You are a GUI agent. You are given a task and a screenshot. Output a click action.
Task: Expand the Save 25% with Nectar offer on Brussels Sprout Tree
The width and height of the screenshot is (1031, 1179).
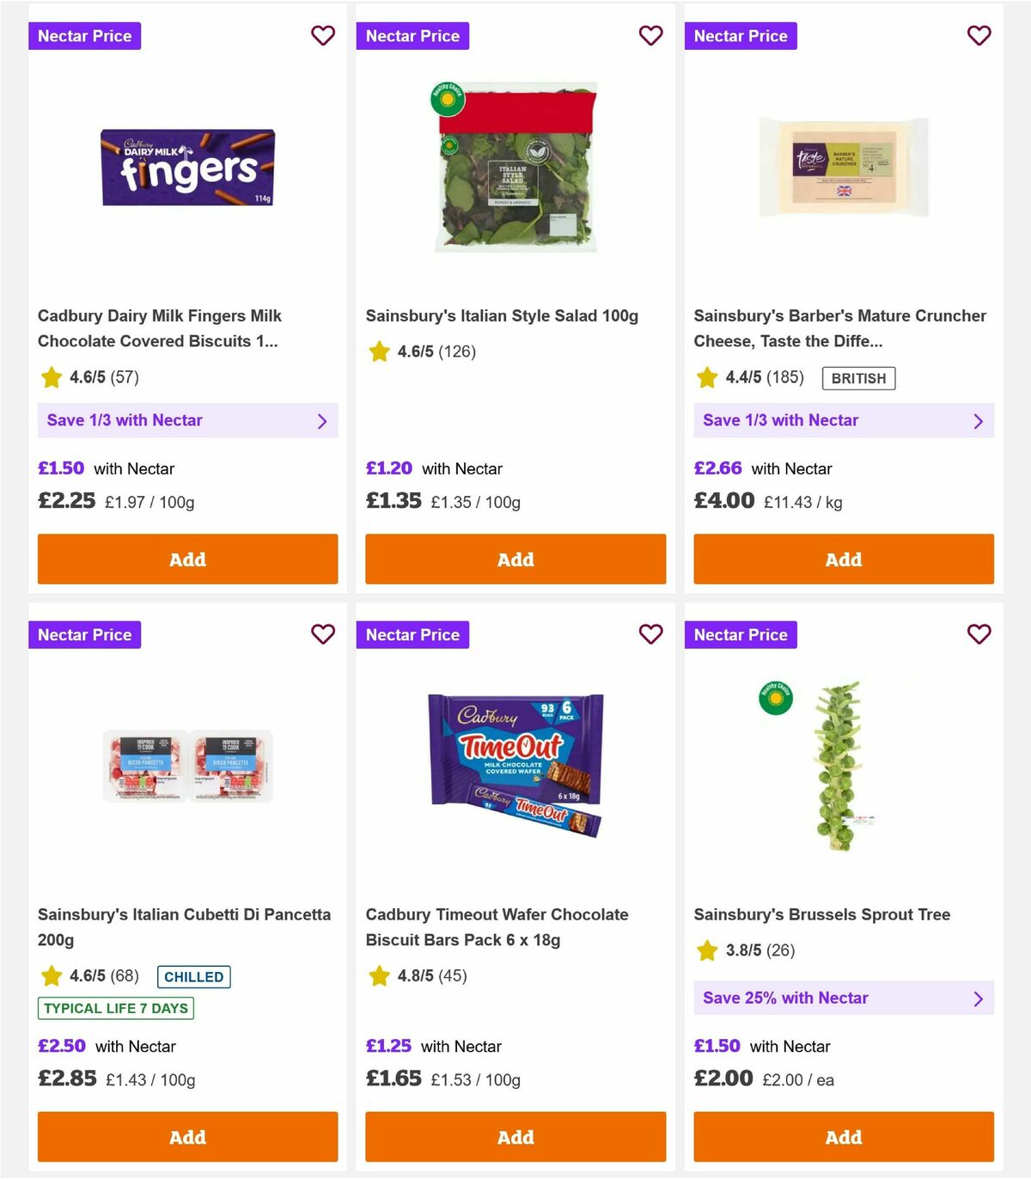[844, 998]
